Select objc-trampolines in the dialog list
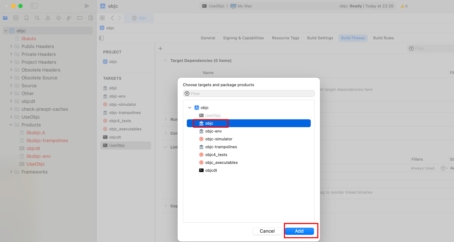The height and width of the screenshot is (242, 454). click(x=221, y=147)
